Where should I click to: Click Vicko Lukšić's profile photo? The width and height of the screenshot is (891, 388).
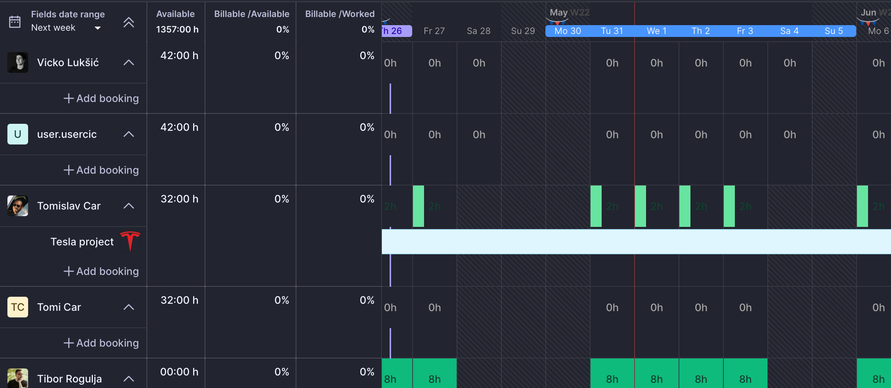point(17,62)
